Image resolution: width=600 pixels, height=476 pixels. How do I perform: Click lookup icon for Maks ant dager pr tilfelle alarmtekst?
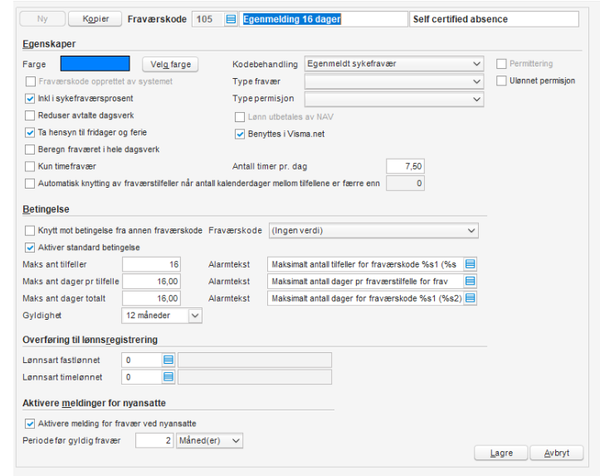pyautogui.click(x=470, y=282)
